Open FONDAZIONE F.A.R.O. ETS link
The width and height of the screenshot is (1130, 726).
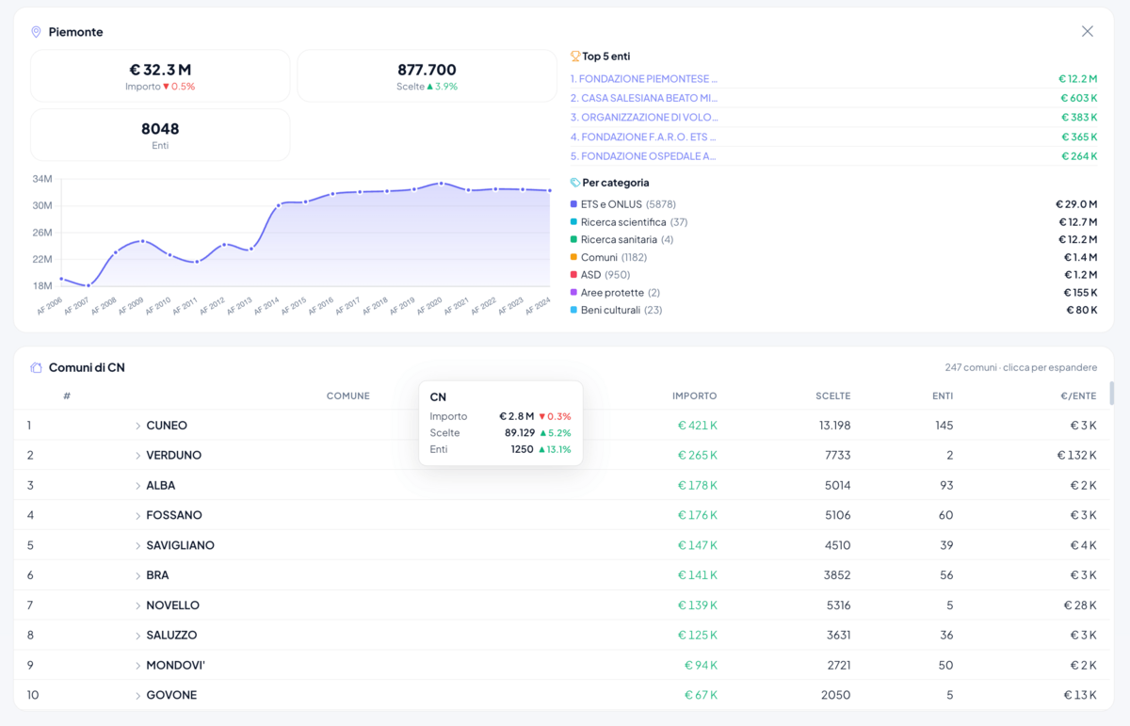coord(644,137)
